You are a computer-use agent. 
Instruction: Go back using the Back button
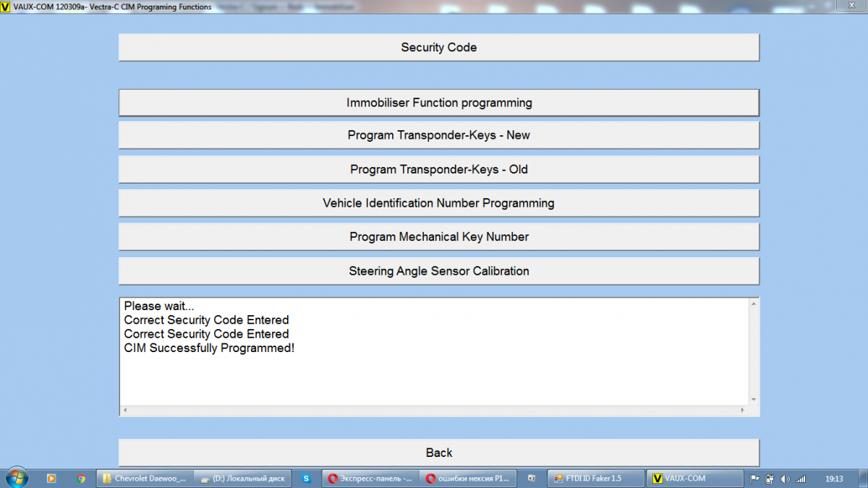click(x=439, y=453)
